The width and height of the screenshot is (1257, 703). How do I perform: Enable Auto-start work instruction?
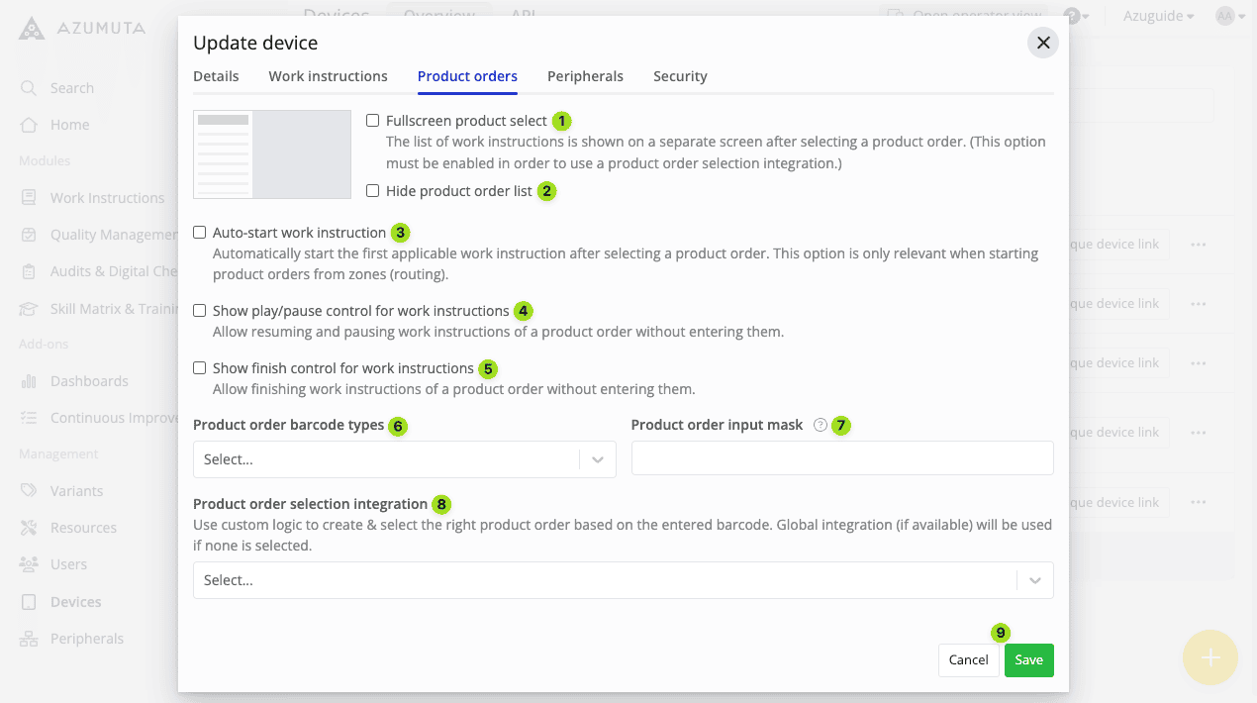[199, 232]
